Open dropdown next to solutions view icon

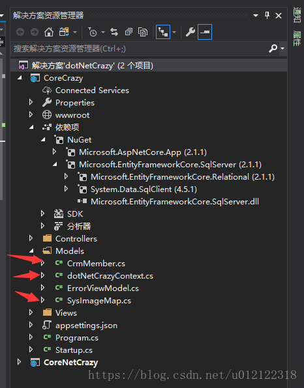(75, 32)
